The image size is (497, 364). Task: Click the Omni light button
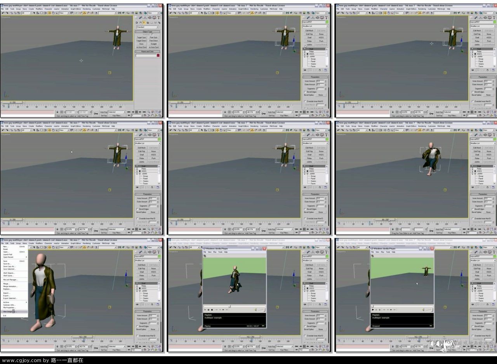point(141,44)
